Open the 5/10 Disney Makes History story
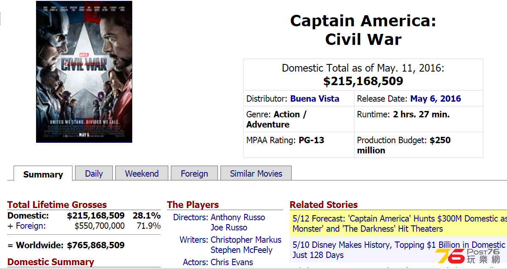The width and height of the screenshot is (507, 269). 398,250
